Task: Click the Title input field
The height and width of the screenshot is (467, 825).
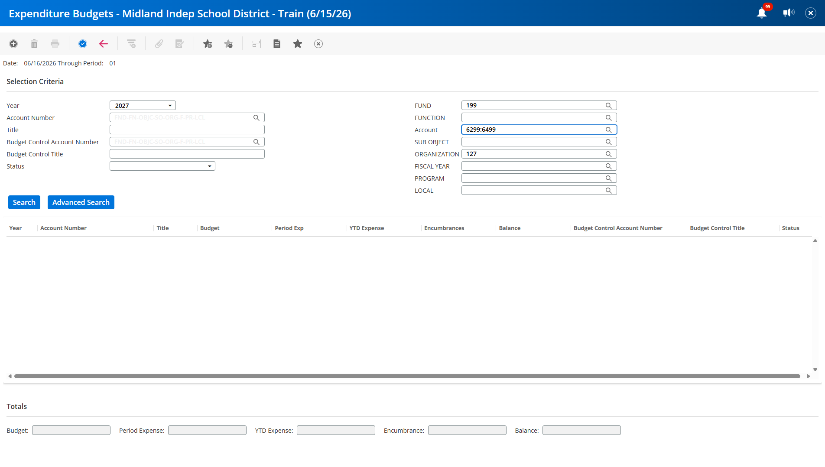Action: coord(187,130)
